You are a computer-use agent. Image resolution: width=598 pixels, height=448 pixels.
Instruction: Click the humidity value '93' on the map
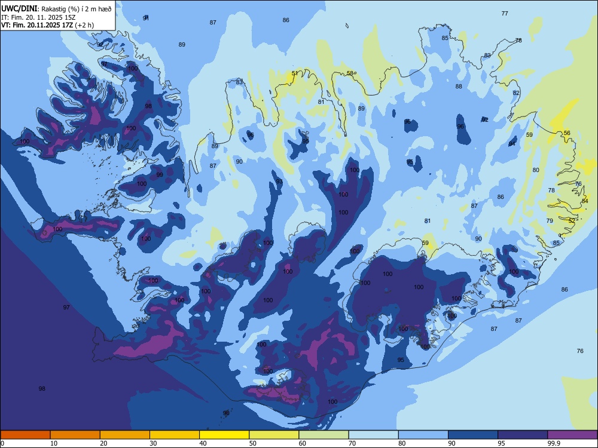[x=279, y=182]
